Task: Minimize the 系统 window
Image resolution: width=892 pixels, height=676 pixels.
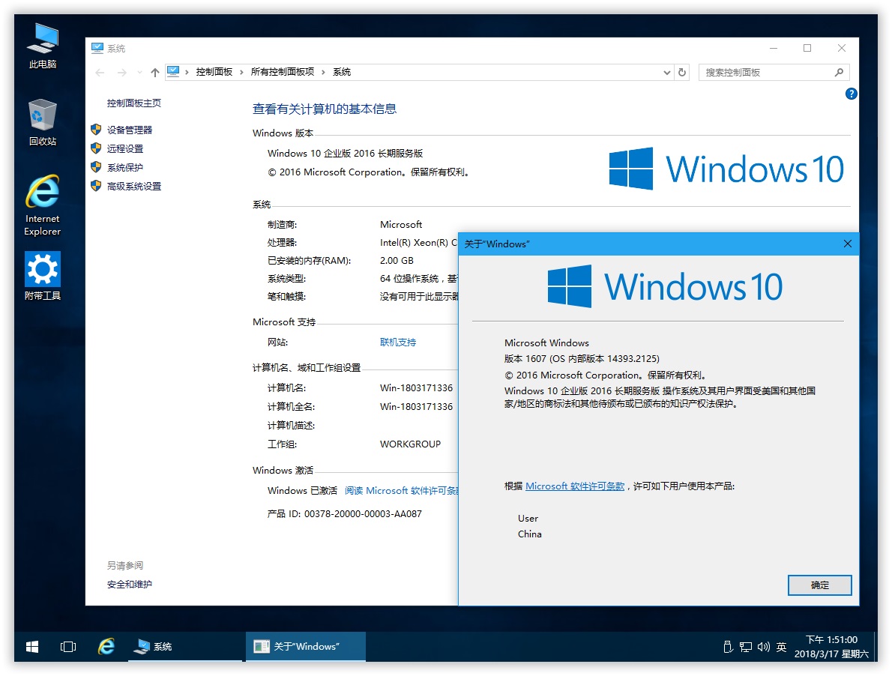Action: click(x=773, y=48)
